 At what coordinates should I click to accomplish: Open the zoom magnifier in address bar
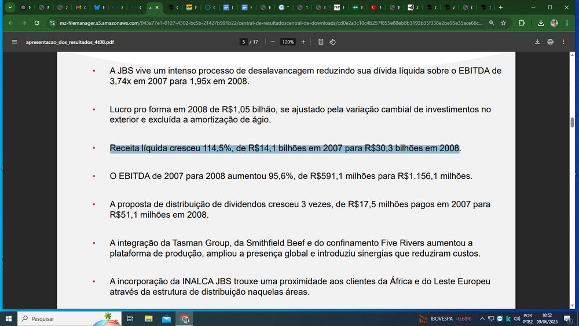[x=492, y=23]
